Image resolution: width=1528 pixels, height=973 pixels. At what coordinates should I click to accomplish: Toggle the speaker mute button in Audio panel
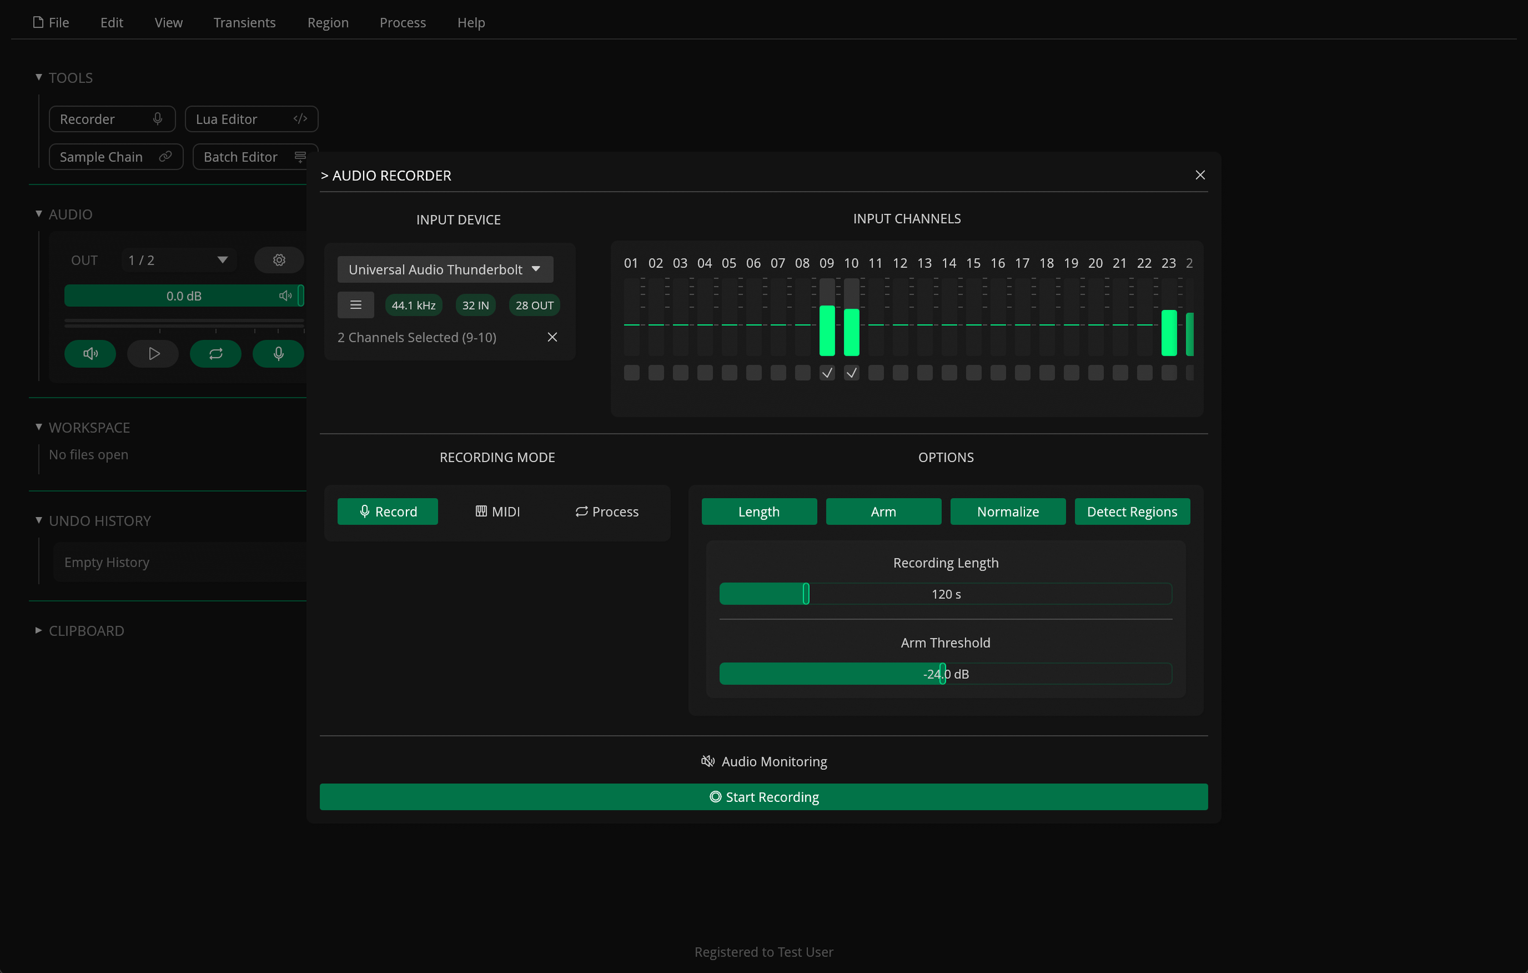90,353
